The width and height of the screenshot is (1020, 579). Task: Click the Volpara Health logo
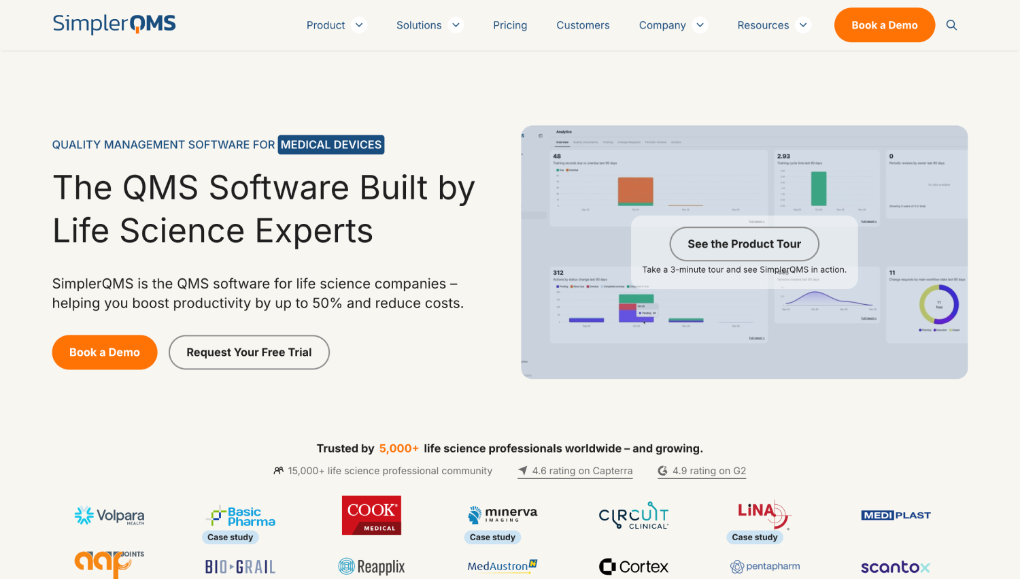[109, 516]
